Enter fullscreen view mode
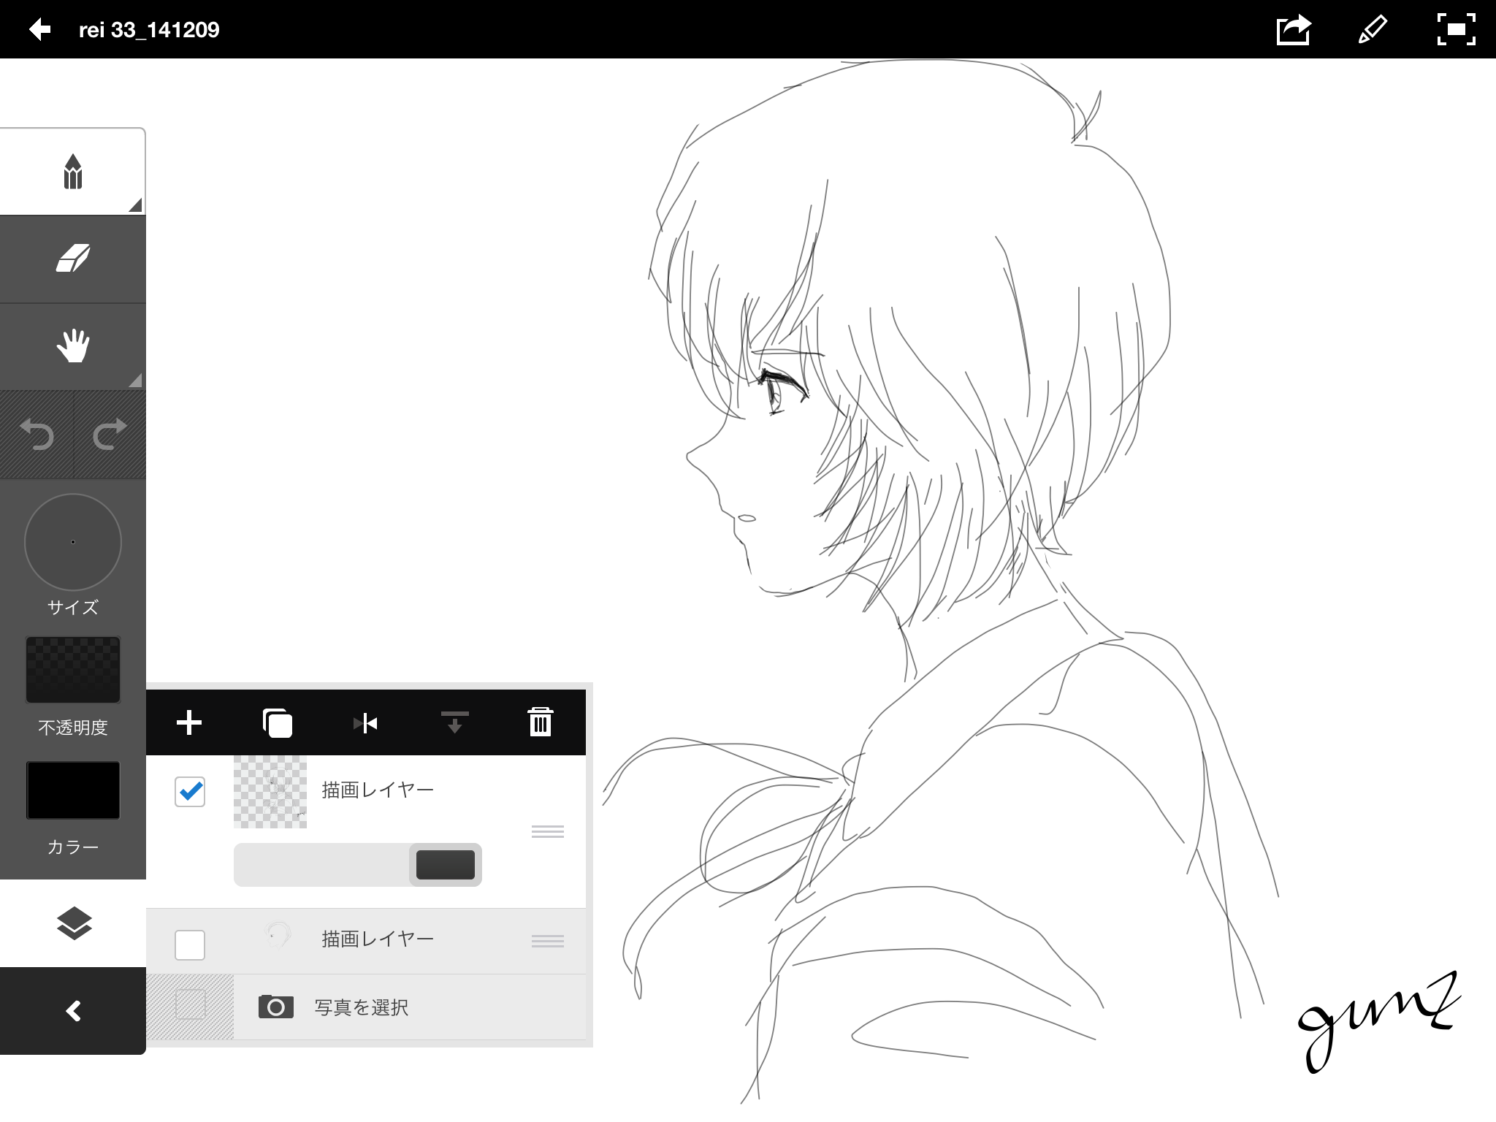Screen dimensions: 1496x1122 tap(1456, 30)
